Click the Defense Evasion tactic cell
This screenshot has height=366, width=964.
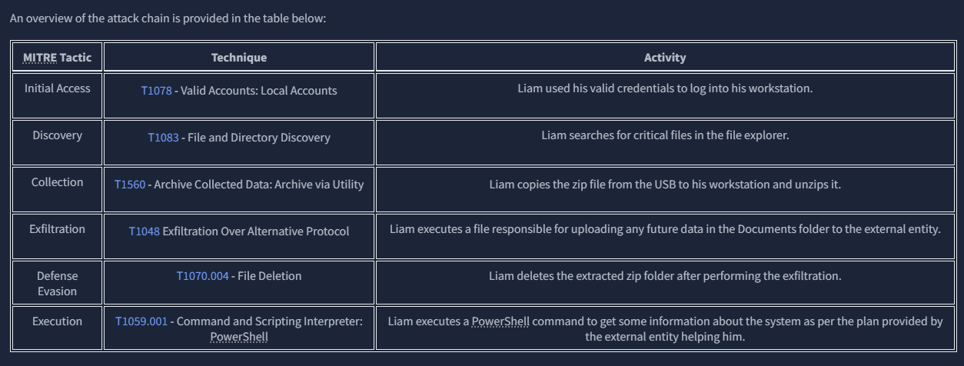click(57, 283)
